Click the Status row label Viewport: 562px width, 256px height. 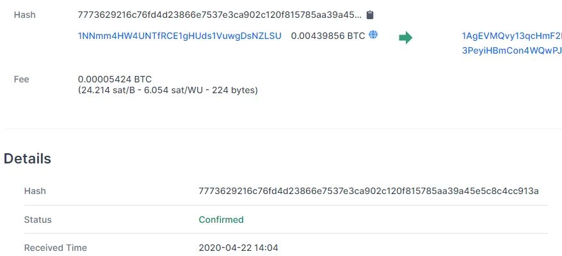pyautogui.click(x=38, y=220)
